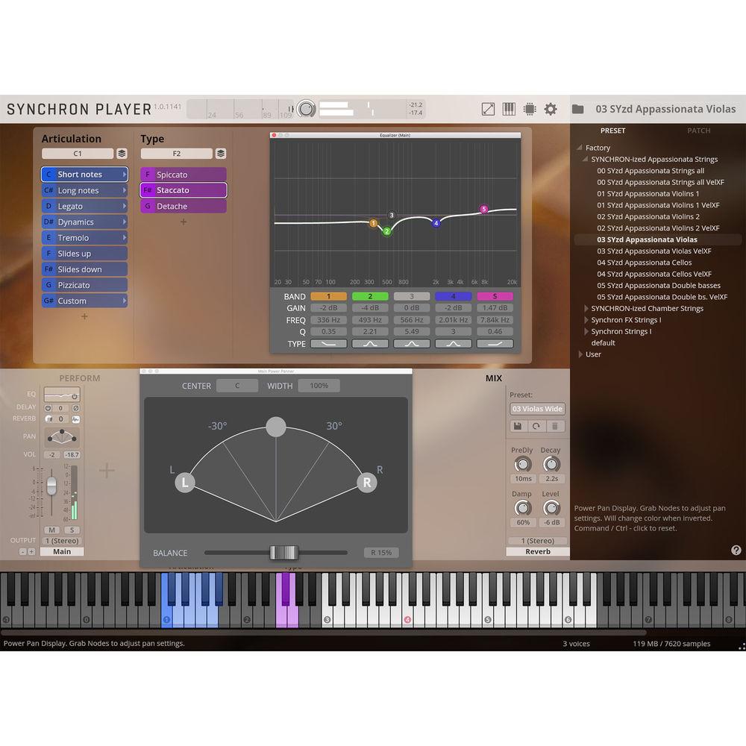Click the CPU performance icon in the toolbar

pos(529,108)
